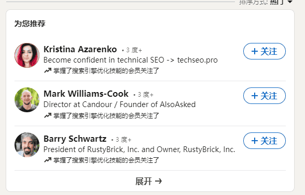Image resolution: width=305 pixels, height=195 pixels.
Task: Expand recommendations with 展开 link
Action: pos(148,181)
